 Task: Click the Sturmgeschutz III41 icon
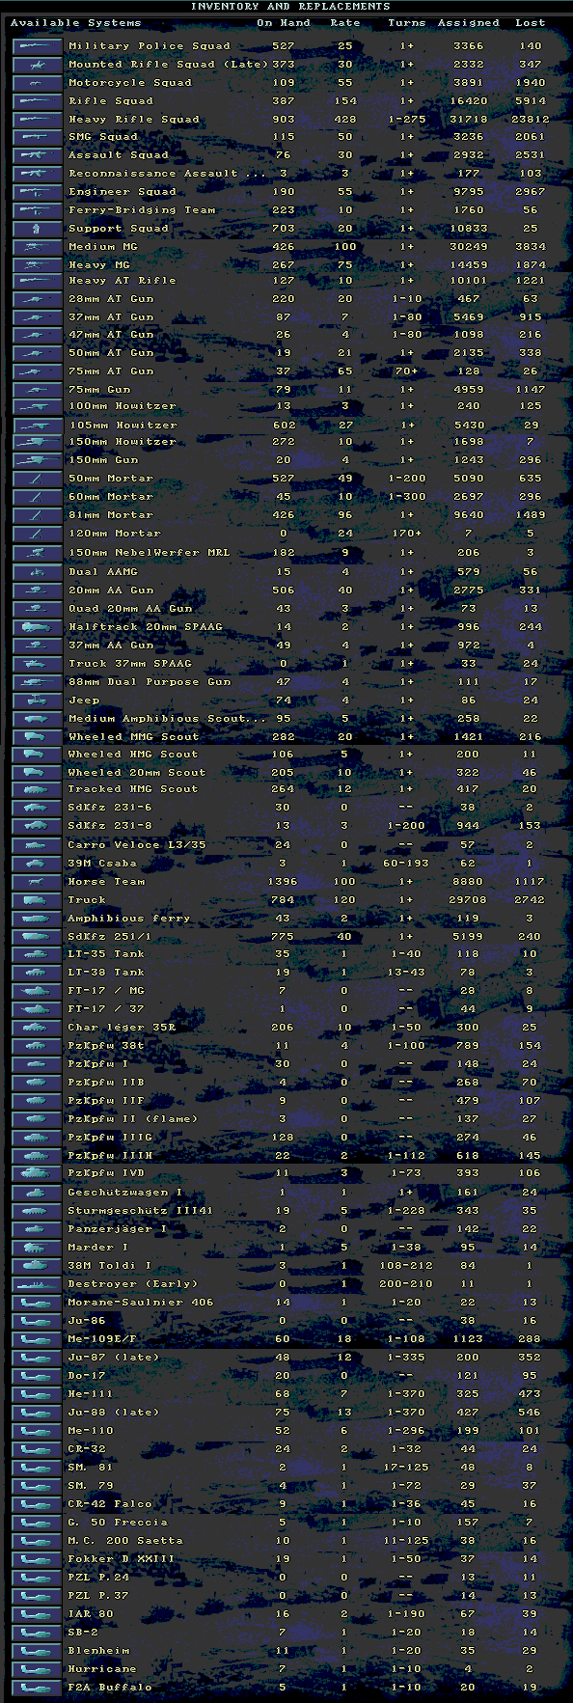tap(38, 1210)
